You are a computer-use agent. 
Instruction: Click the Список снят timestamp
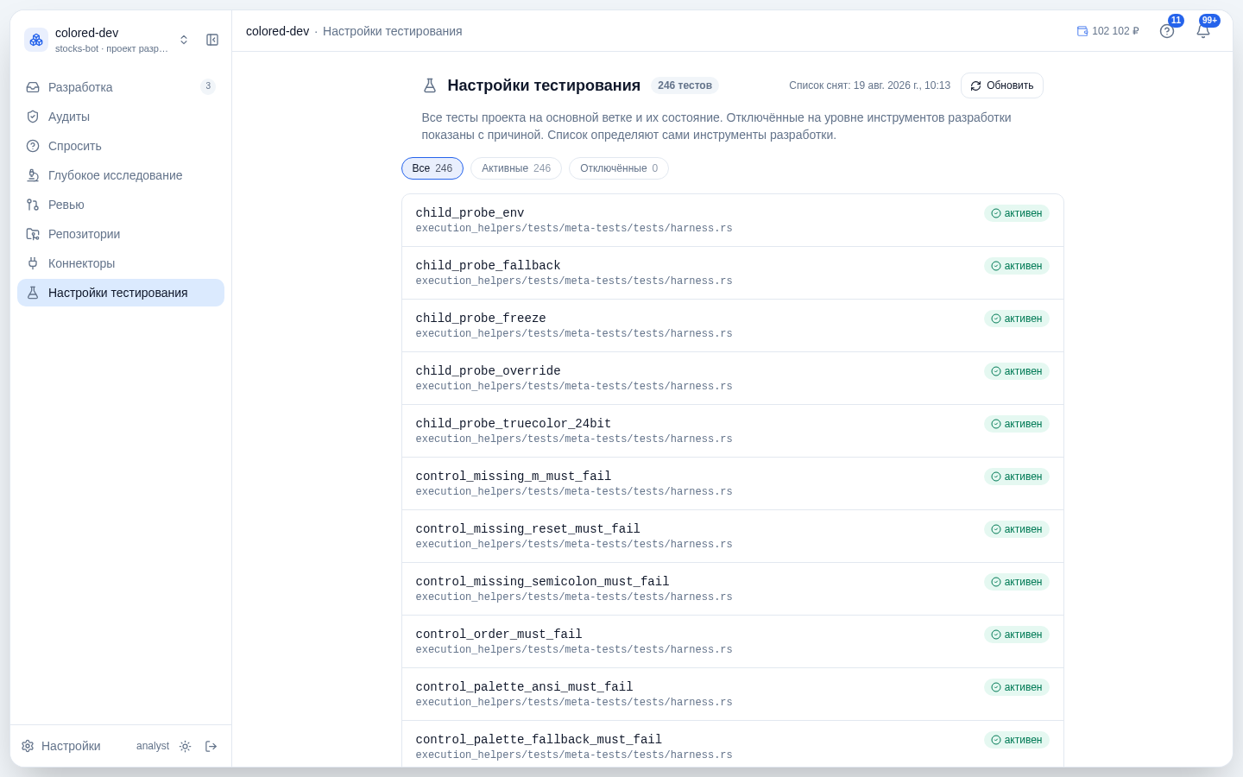(x=869, y=85)
